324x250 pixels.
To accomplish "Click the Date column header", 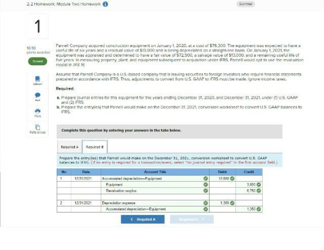I will coord(86,172).
